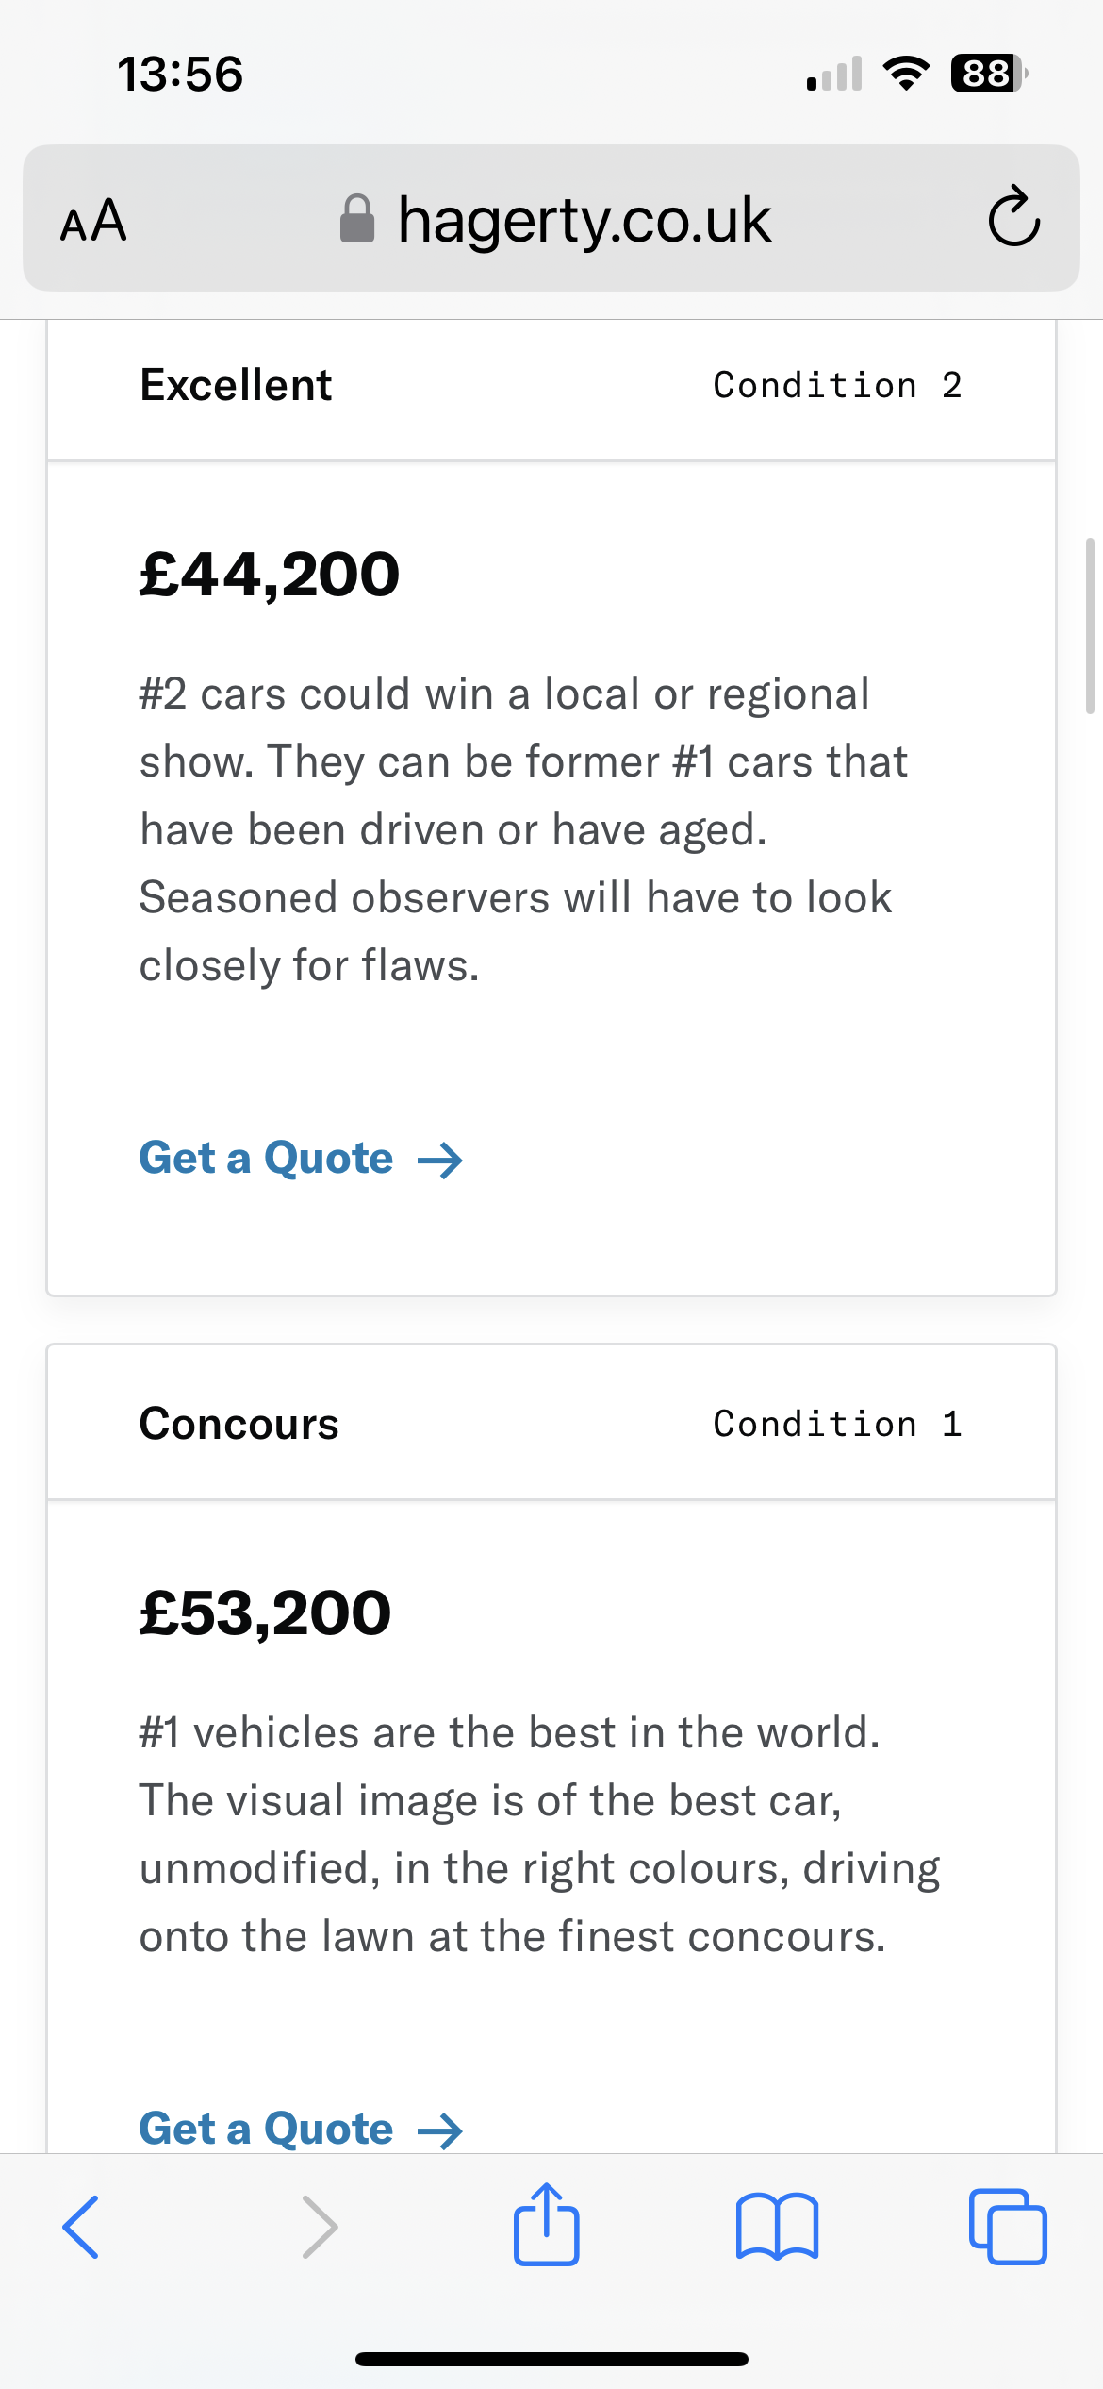
Task: Open the Bookmarks book icon
Action: click(x=777, y=2227)
